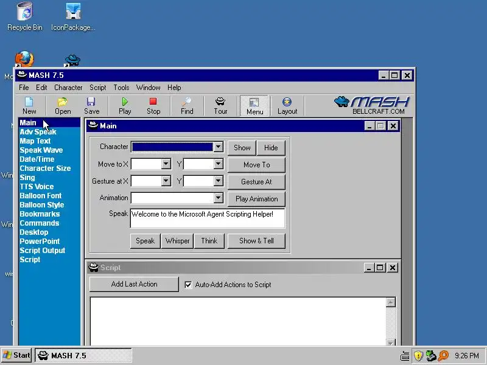This screenshot has width=487, height=365.
Task: Select Balloon Font in sidebar
Action: point(41,196)
